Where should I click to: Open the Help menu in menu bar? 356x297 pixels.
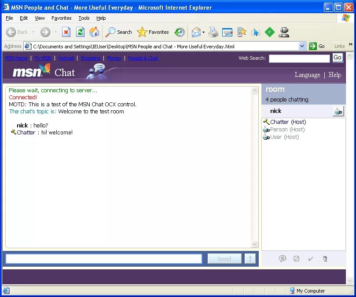(x=101, y=18)
